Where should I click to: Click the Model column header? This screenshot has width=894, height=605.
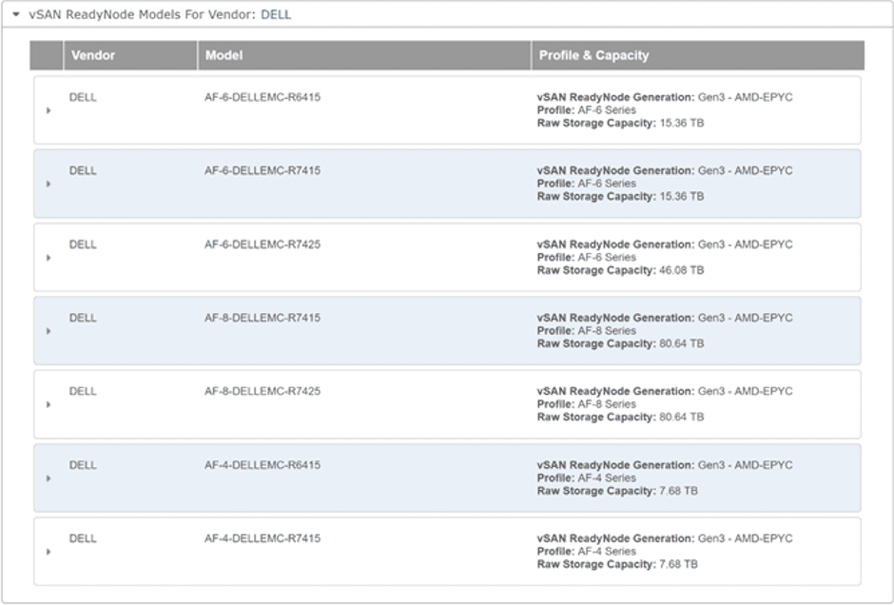click(364, 55)
